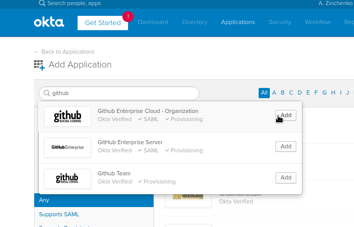Open the Workflow menu

(x=318, y=22)
